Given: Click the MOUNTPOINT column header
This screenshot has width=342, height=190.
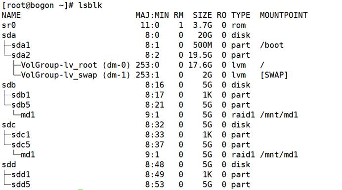Looking at the screenshot, I should point(284,15).
